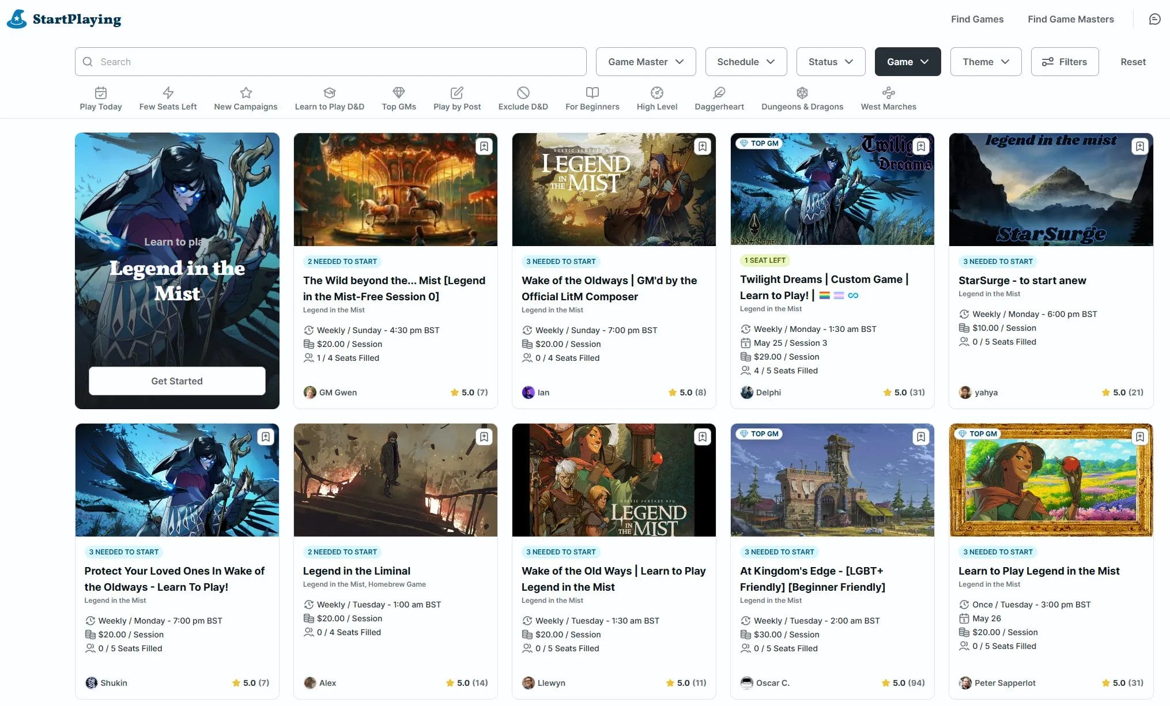Open the StarSurge mountain cover image
Viewport: 1170px width, 706px height.
click(x=1051, y=190)
